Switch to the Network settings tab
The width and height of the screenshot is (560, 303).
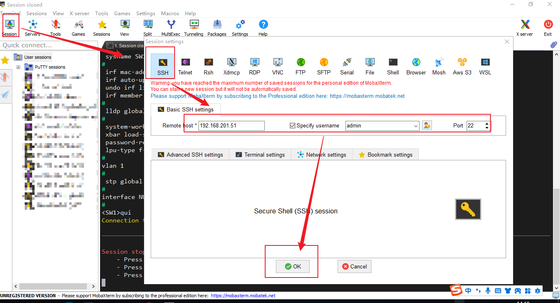[x=322, y=155]
